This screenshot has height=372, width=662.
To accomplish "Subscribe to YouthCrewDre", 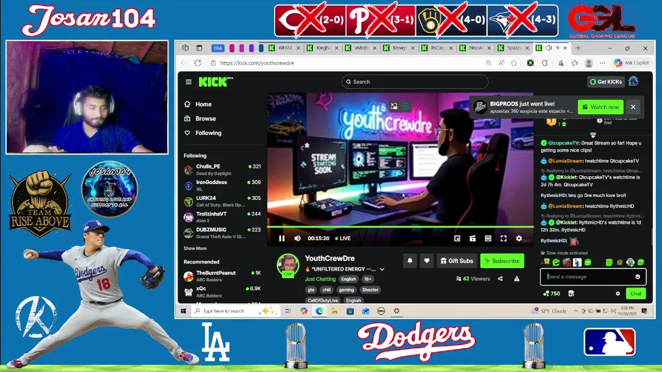I will (x=502, y=261).
